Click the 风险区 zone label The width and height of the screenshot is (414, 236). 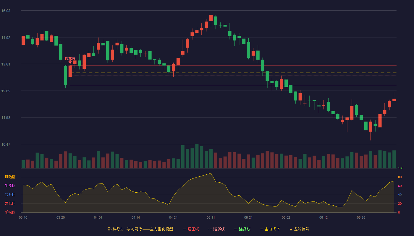[x=10, y=177]
